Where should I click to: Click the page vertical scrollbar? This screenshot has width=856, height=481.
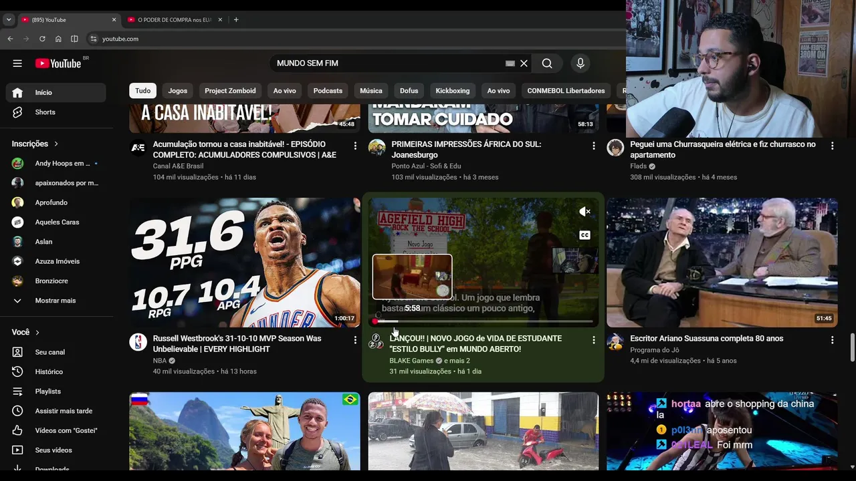pos(852,347)
